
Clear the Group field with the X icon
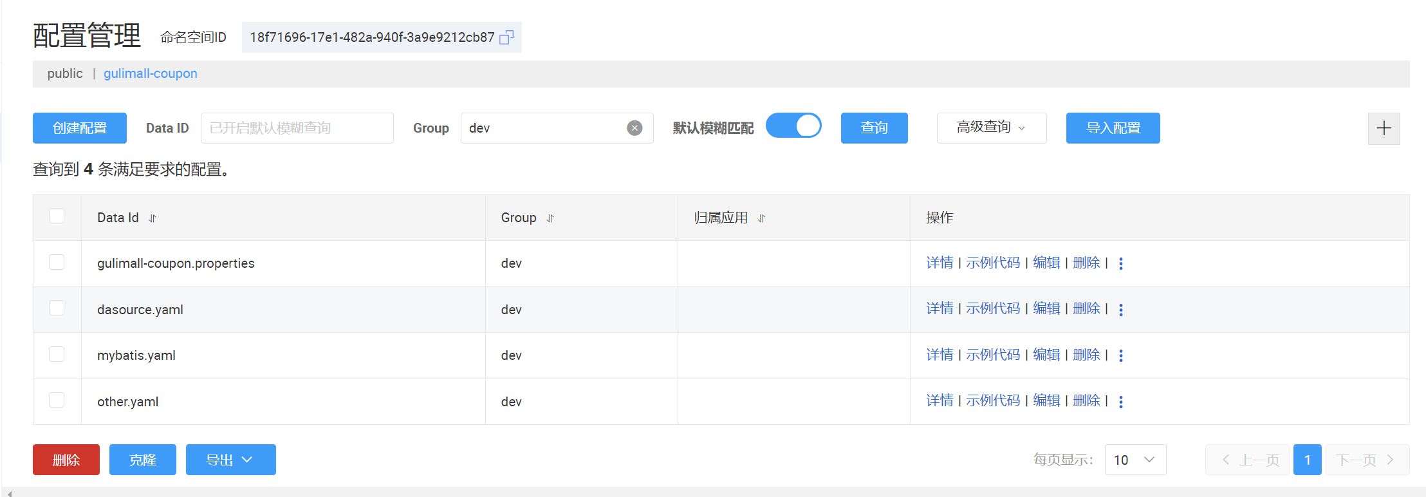[x=634, y=128]
